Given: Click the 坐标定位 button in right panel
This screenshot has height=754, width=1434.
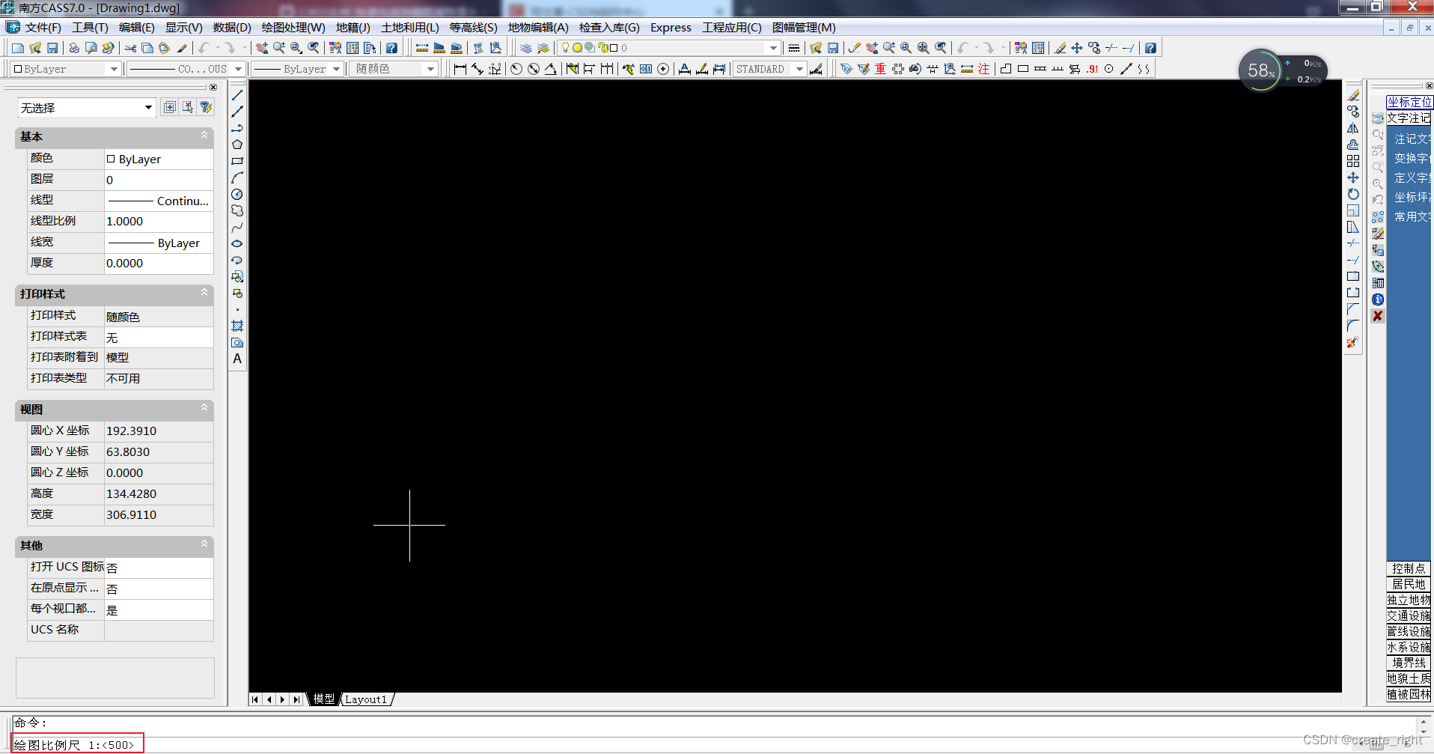Looking at the screenshot, I should [x=1409, y=102].
